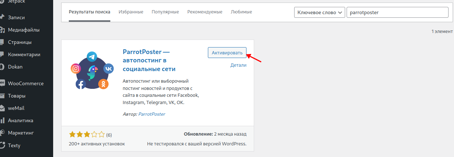Click the "Обновление: 2 месяца назад" text
This screenshot has height=157, width=454.
point(215,134)
